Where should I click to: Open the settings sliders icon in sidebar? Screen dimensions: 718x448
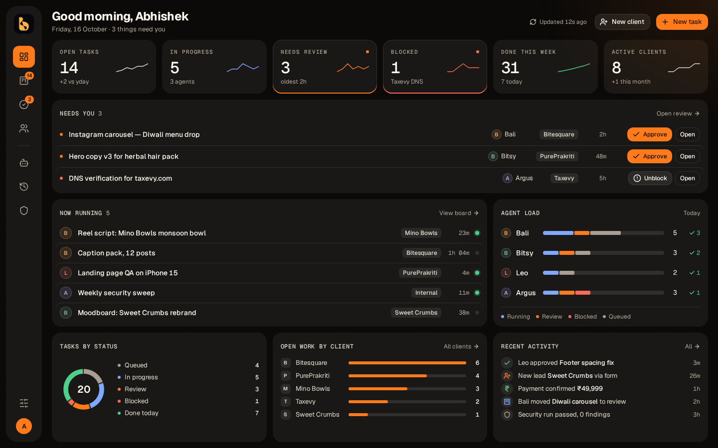click(24, 403)
